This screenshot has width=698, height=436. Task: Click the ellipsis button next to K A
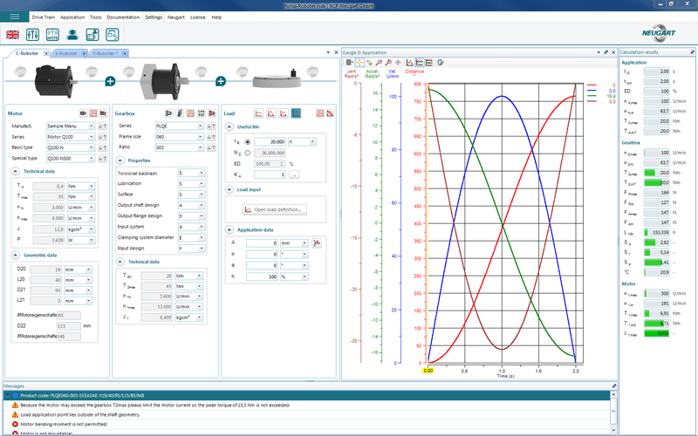pyautogui.click(x=294, y=175)
